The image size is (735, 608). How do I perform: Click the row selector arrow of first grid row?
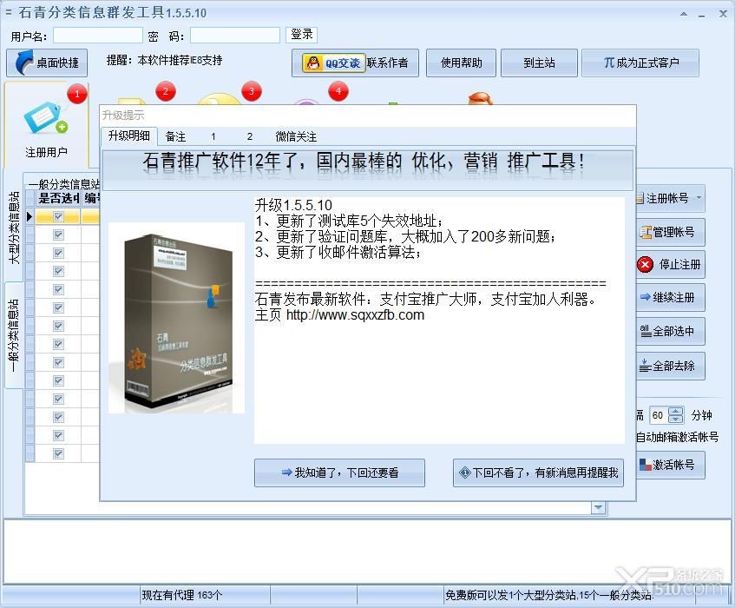click(30, 216)
